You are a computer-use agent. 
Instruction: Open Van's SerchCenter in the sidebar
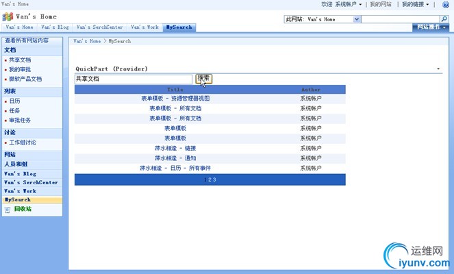tap(31, 182)
